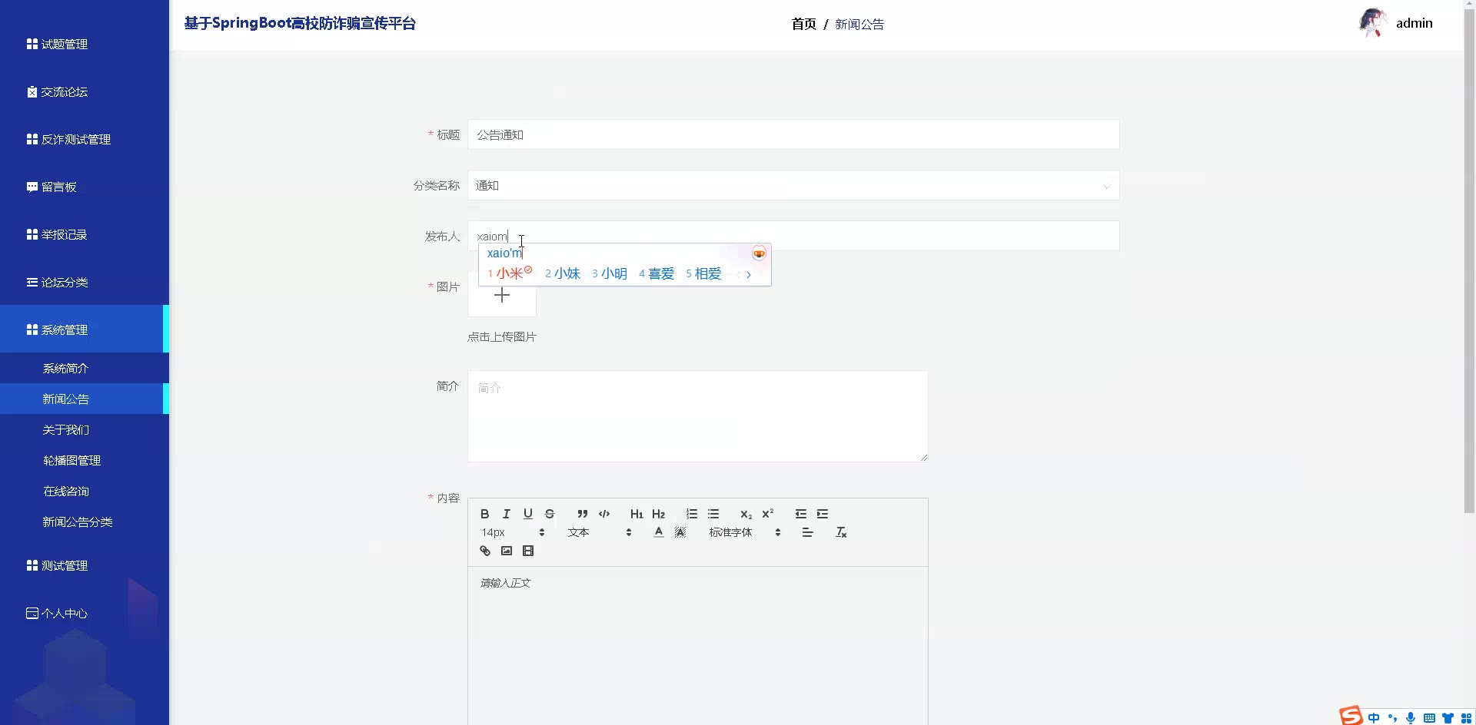Expand the 分类名称 category dropdown

[793, 186]
